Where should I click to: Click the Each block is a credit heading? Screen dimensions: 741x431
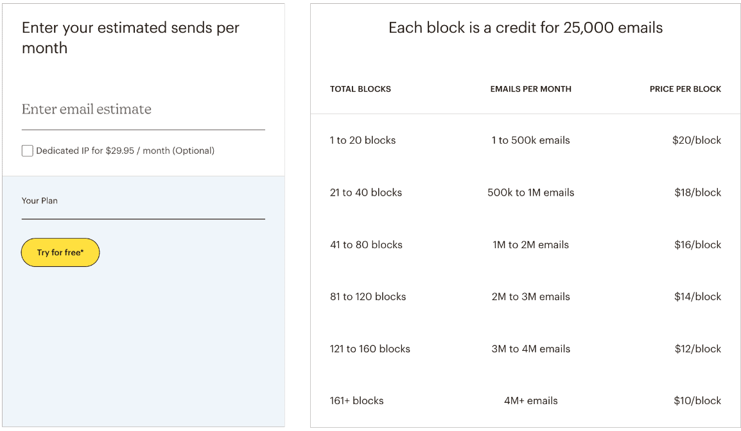[525, 28]
